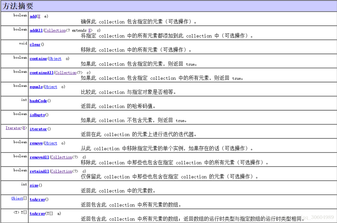
Task: Open the containsAll method link
Action: pyautogui.click(x=41, y=73)
